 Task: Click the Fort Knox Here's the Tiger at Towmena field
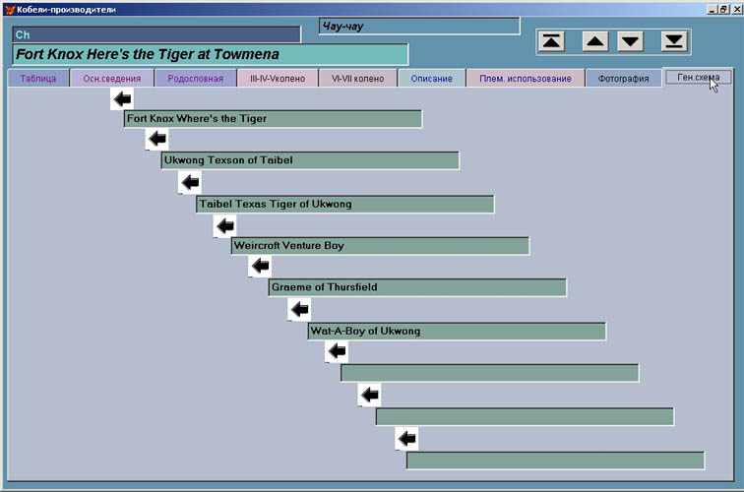211,54
